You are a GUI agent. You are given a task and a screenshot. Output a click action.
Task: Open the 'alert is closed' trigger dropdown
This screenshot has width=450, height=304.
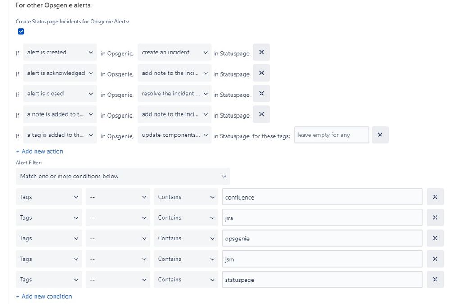pyautogui.click(x=60, y=94)
